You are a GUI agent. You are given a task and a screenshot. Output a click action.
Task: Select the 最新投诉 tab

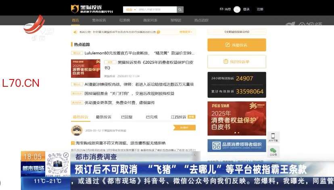tap(103, 117)
